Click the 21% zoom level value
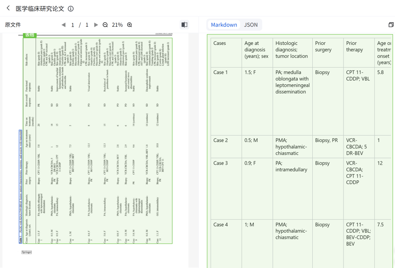Screen dimensions: 395x268 click(x=117, y=25)
